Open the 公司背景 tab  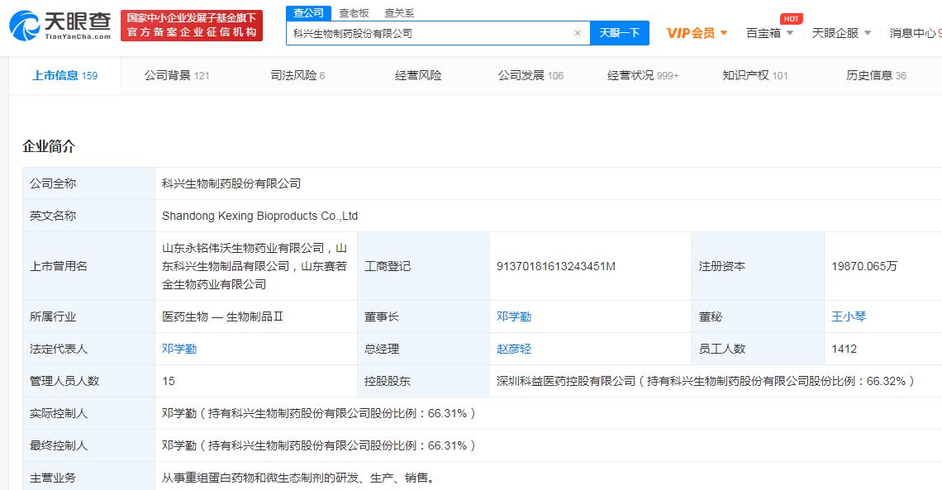coord(176,75)
